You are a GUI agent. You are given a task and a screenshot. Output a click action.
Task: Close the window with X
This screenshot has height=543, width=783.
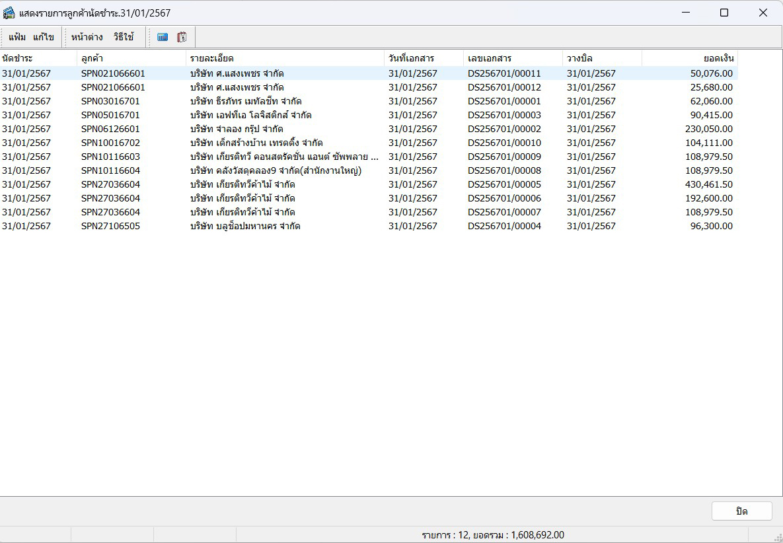[x=763, y=13]
